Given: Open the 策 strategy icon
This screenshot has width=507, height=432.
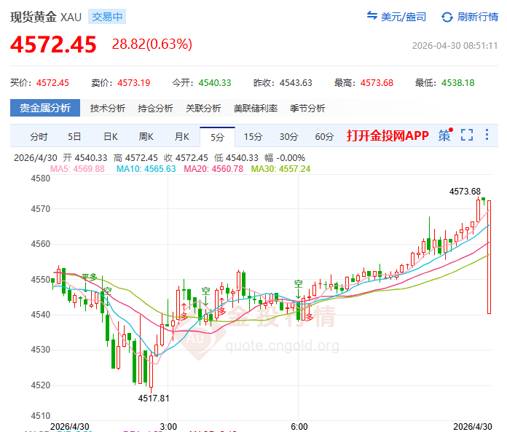Looking at the screenshot, I should coord(445,136).
